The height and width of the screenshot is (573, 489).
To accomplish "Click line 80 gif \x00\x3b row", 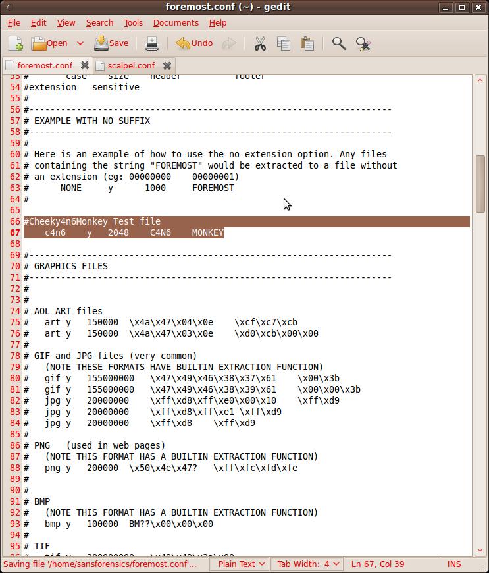I will [182, 378].
